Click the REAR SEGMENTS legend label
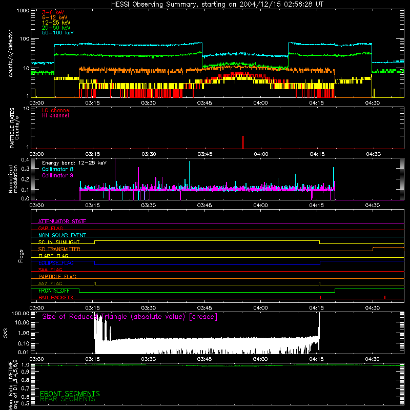This screenshot has height=410, width=410. [x=68, y=399]
